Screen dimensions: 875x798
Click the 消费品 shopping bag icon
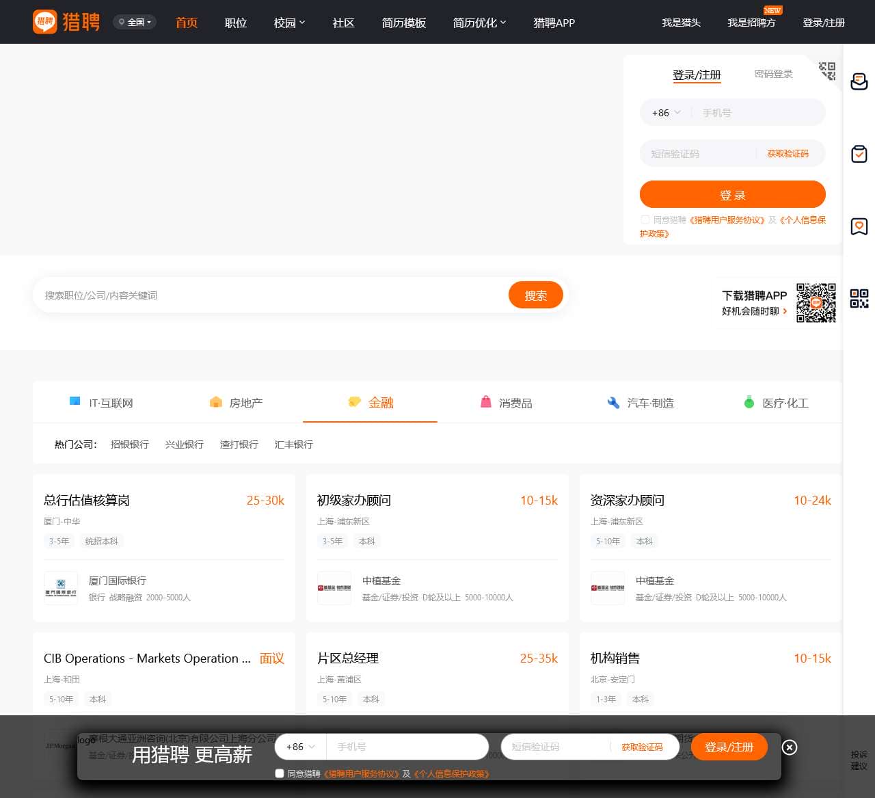point(486,402)
